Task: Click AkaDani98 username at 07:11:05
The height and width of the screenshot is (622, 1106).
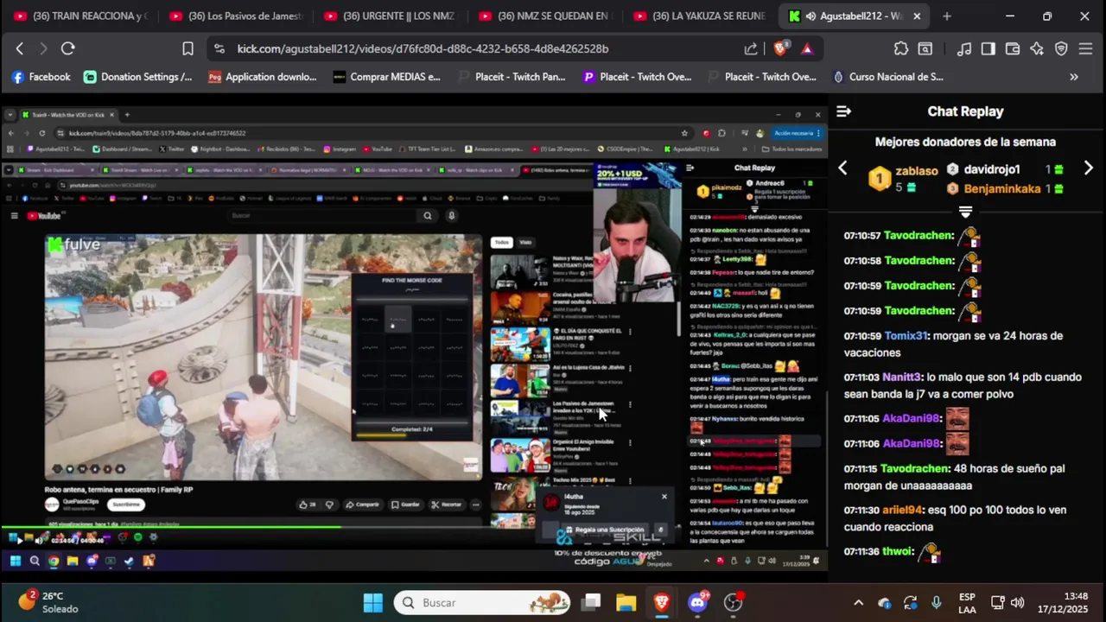Action: (911, 418)
